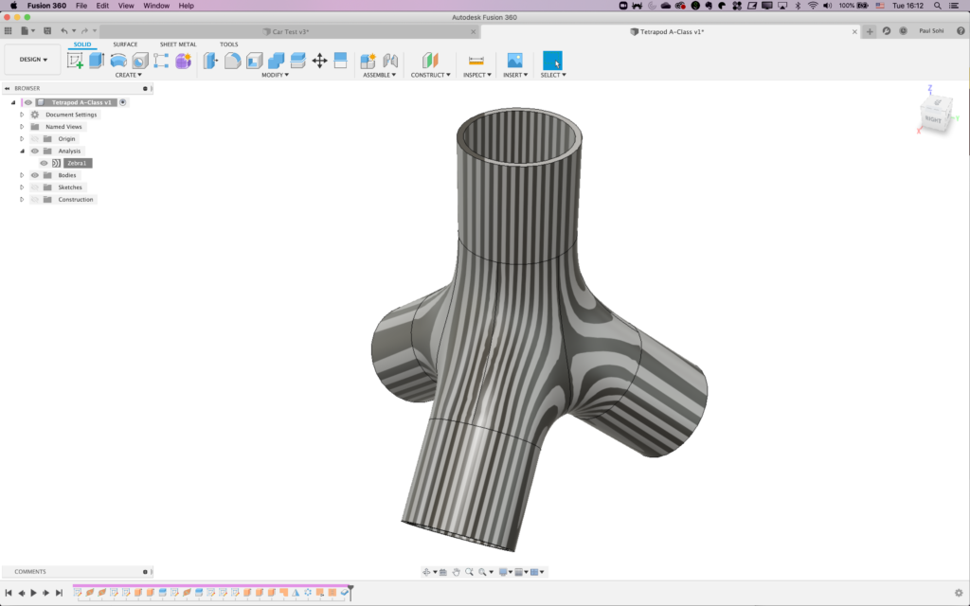Screen dimensions: 970x606
Task: Show the Sketches folder
Action: pyautogui.click(x=35, y=187)
